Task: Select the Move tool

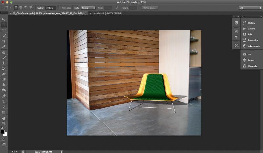Action: tap(4, 19)
